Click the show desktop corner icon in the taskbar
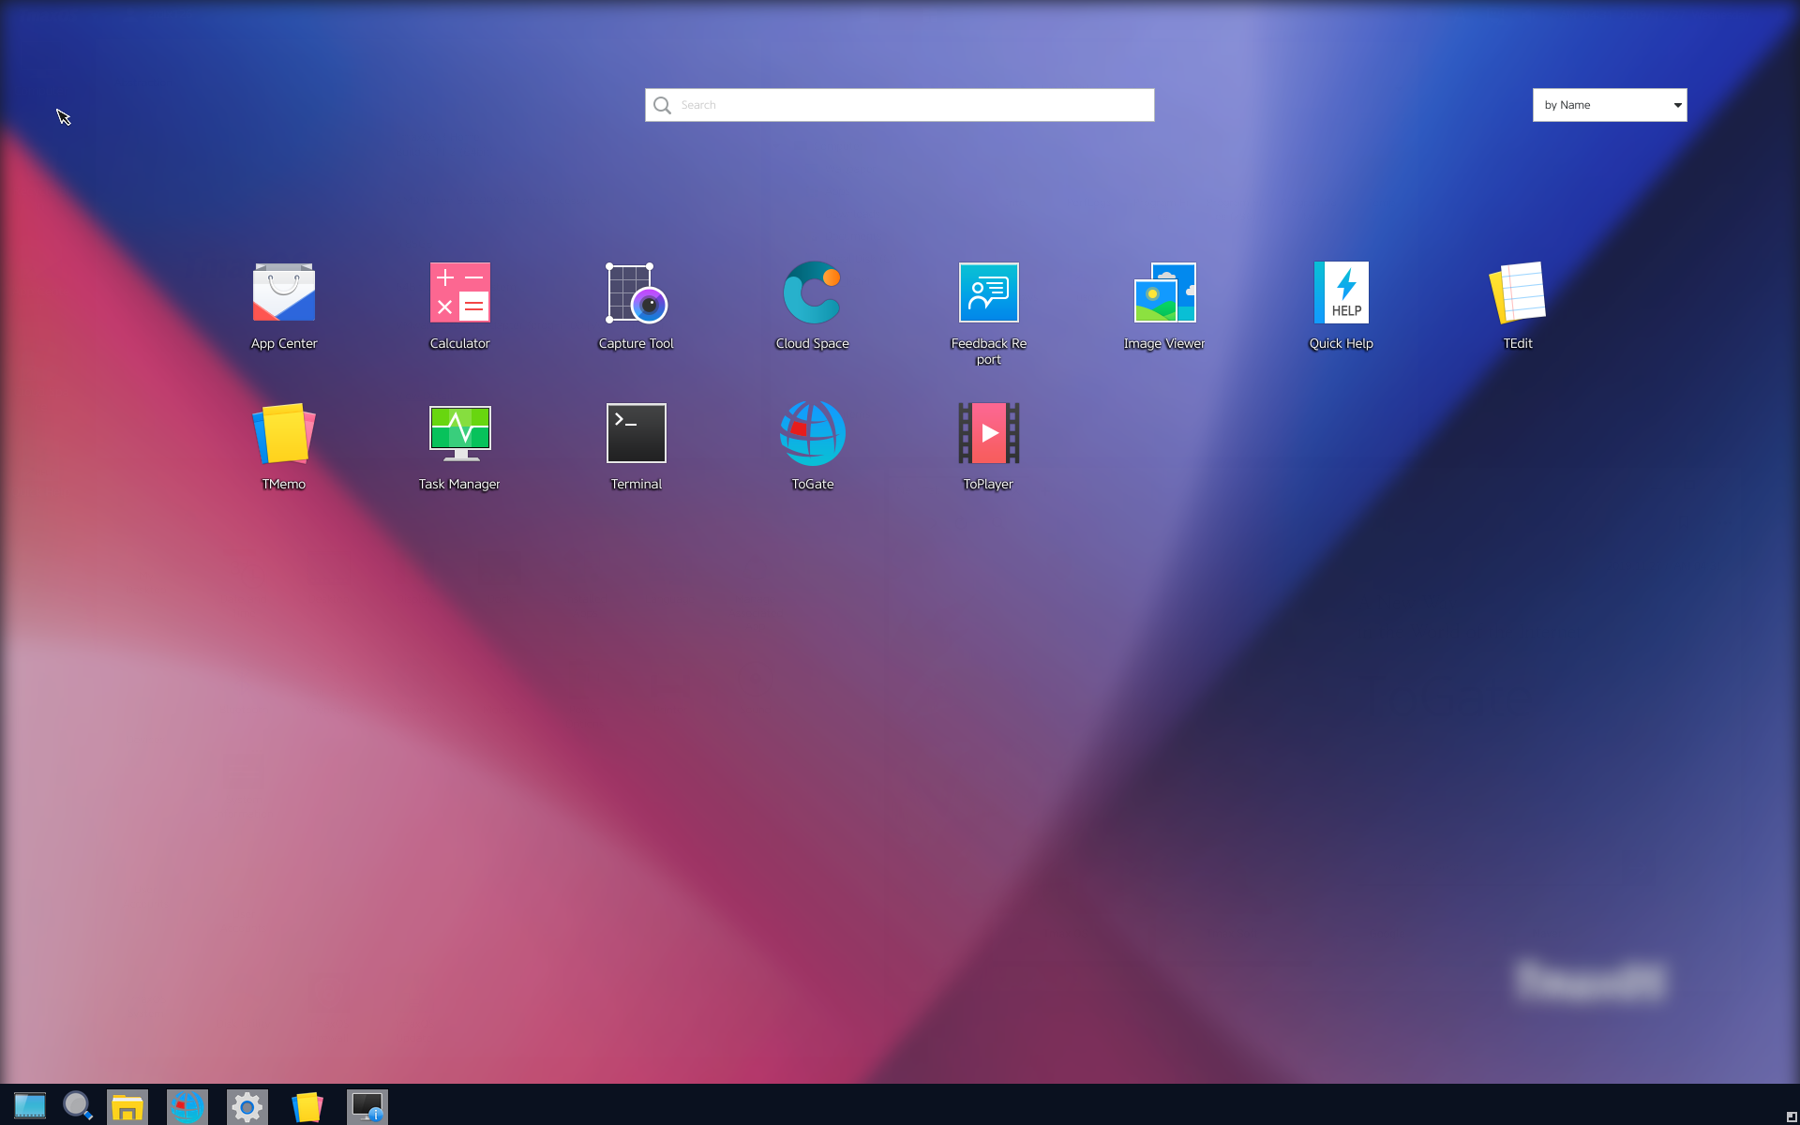 (1792, 1117)
